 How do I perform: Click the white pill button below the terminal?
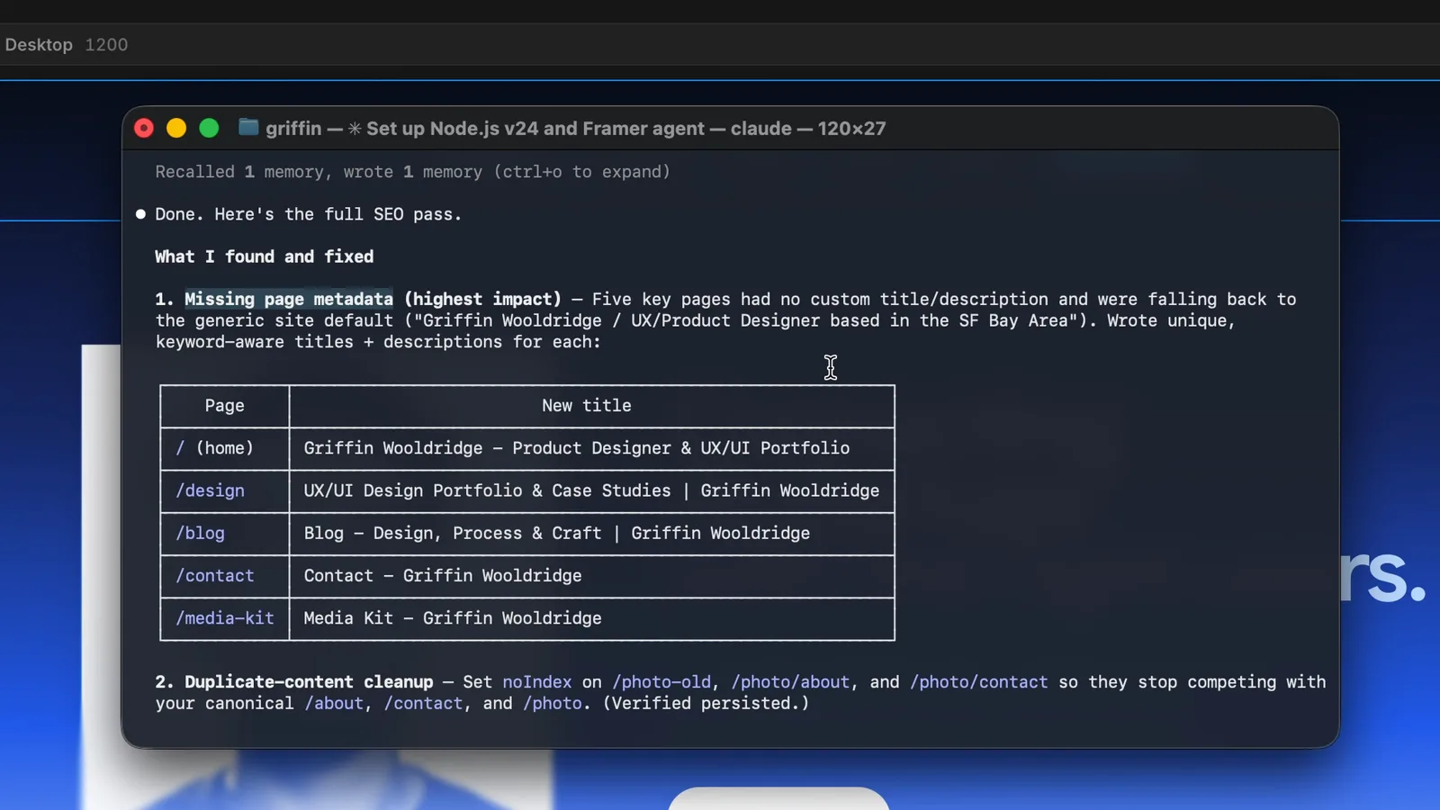pyautogui.click(x=778, y=798)
